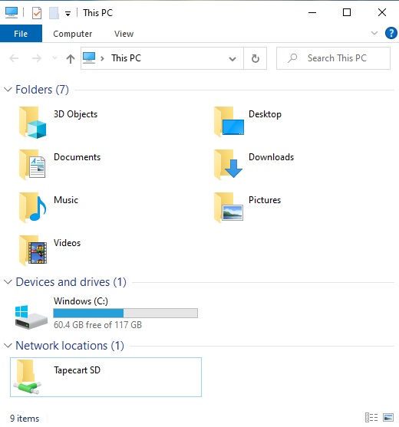This screenshot has width=399, height=427.
Task: Switch to details view in status bar
Action: pos(371,417)
